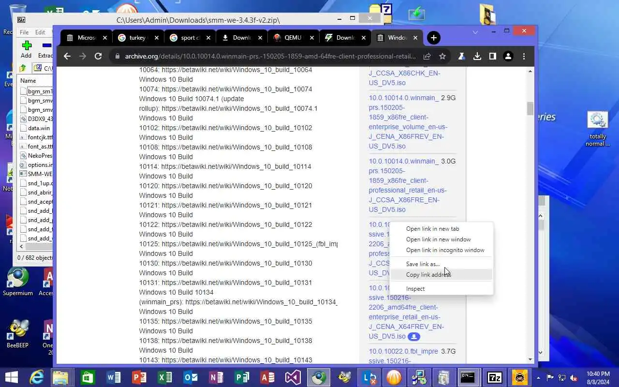Toggle the browser side panel
The image size is (619, 387).
(x=492, y=56)
